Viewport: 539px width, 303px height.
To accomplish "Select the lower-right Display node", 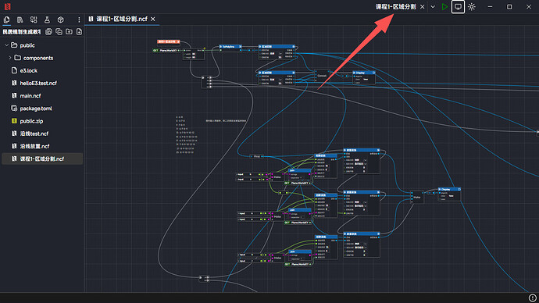I will [449, 194].
